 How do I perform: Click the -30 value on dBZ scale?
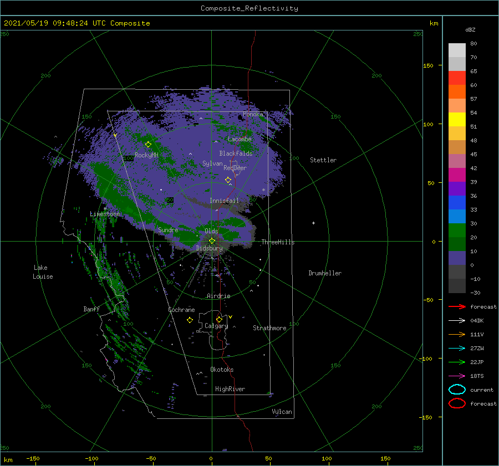point(475,293)
